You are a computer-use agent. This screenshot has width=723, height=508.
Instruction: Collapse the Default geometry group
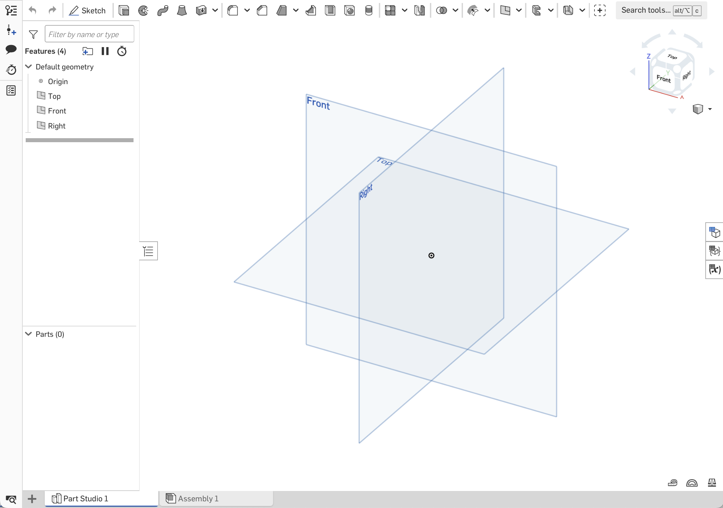(x=29, y=66)
